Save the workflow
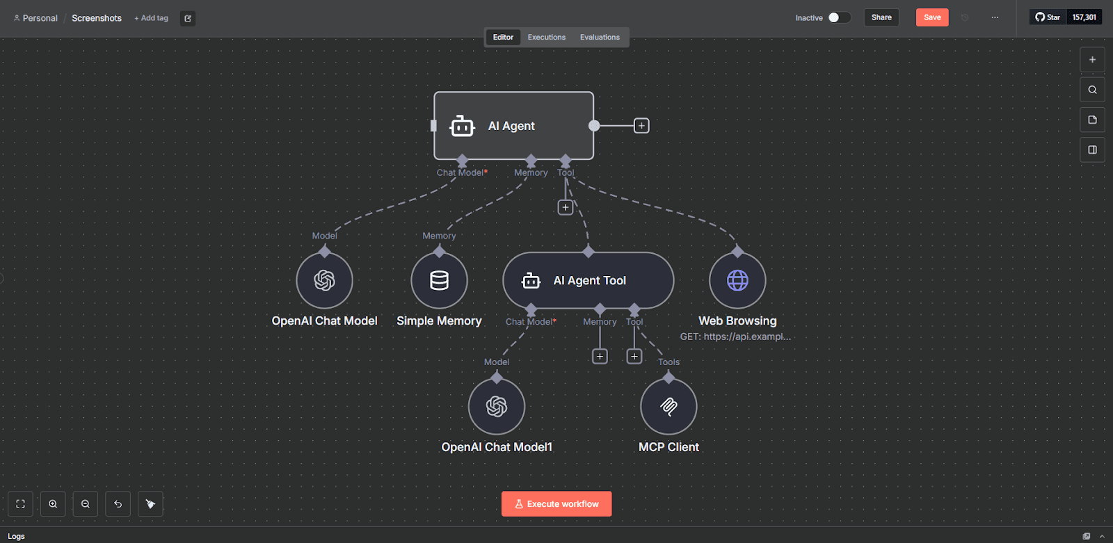Image resolution: width=1113 pixels, height=543 pixels. [932, 17]
